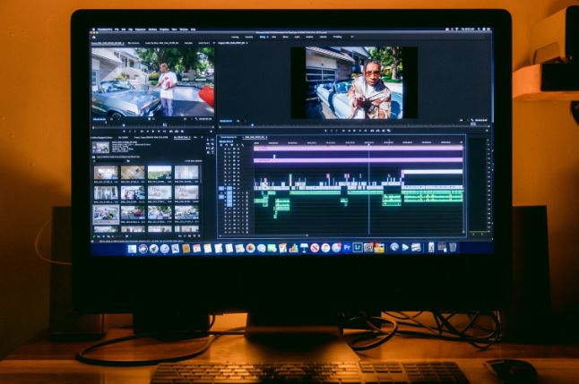Image resolution: width=579 pixels, height=384 pixels.
Task: Click the Program monitor time ruler playhead
Action: point(252,125)
